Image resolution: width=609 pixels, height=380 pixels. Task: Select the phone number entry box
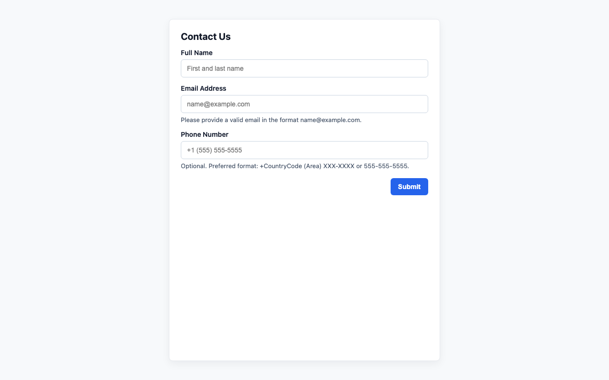[x=304, y=150]
